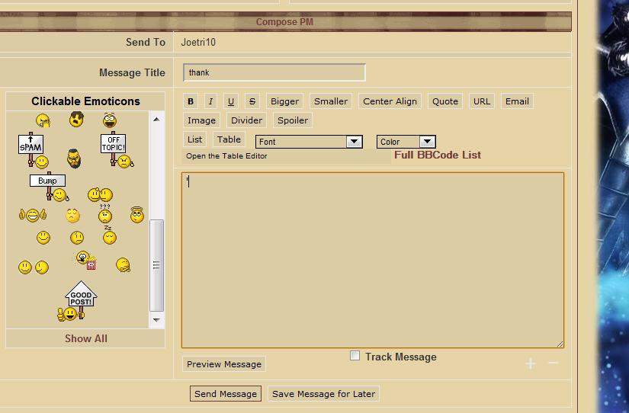Toggle bold formatting button
The width and height of the screenshot is (629, 413).
191,101
